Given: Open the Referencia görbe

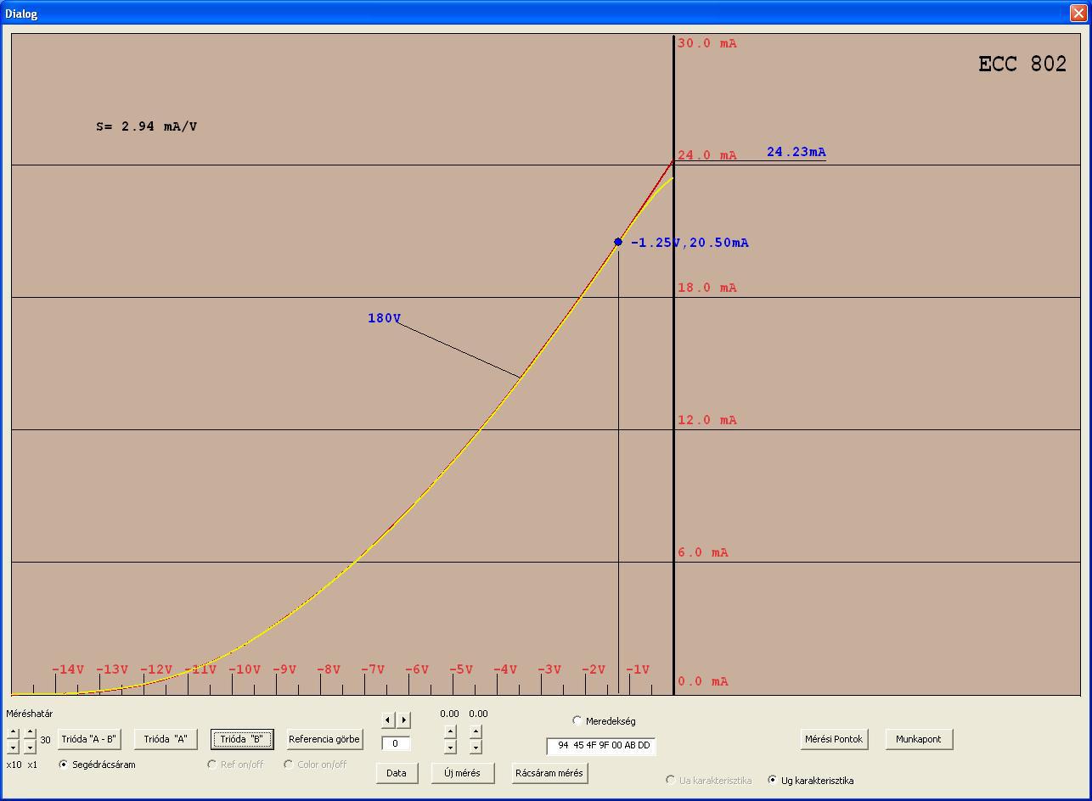Looking at the screenshot, I should point(324,739).
